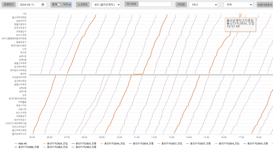Toggle the 울산71자2834_진입 legend series

coord(112,143)
